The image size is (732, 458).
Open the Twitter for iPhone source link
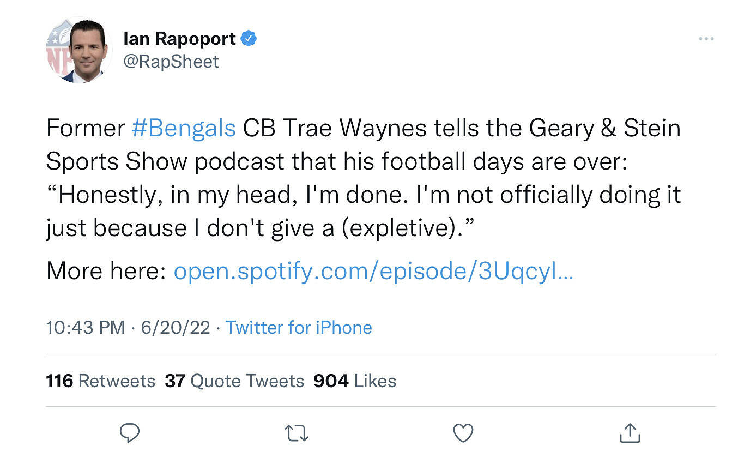point(299,328)
